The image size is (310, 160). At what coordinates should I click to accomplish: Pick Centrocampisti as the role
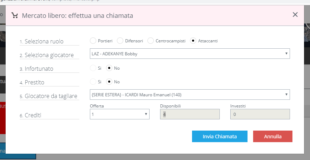150,41
